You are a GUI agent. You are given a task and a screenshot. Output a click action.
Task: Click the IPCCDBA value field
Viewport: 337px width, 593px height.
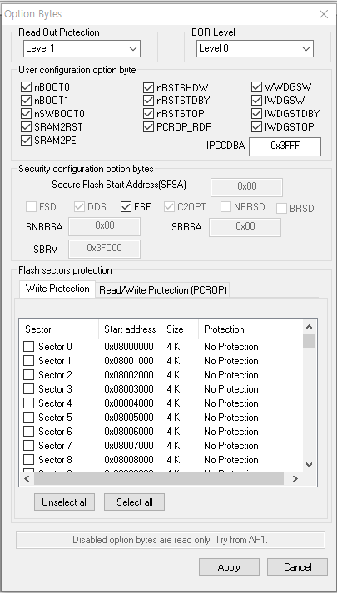pos(285,146)
